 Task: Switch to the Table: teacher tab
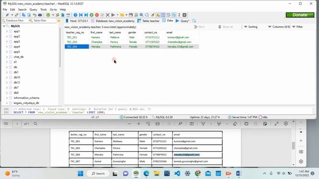(149, 21)
